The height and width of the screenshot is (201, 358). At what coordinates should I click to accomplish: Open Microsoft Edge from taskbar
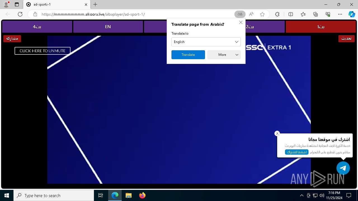(115, 195)
